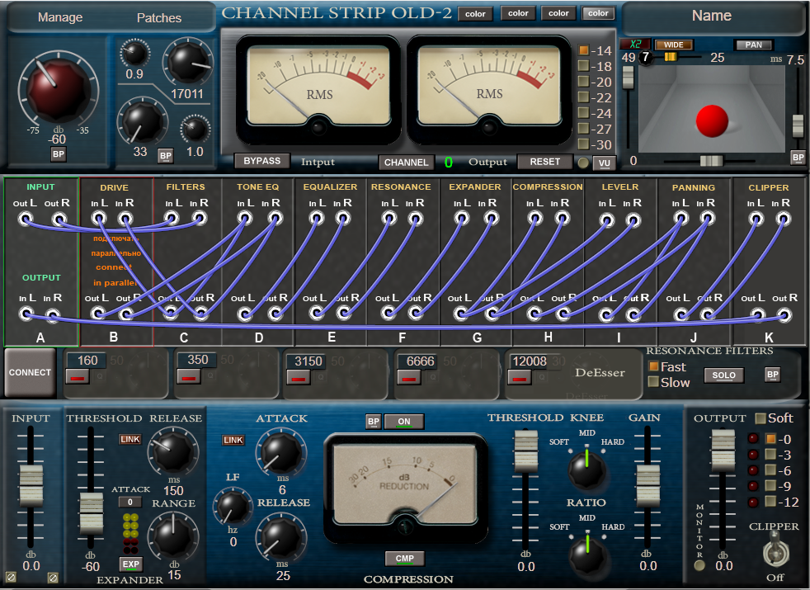Click the INPUT section Out R jack
Viewport: 810px width, 590px height.
59,220
